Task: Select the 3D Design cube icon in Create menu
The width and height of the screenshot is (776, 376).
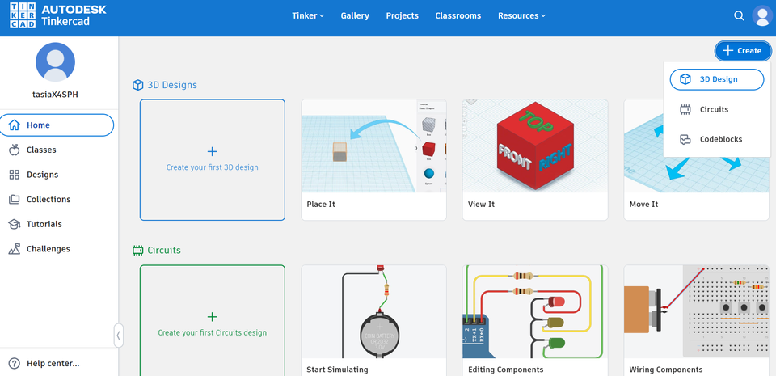Action: tap(685, 79)
